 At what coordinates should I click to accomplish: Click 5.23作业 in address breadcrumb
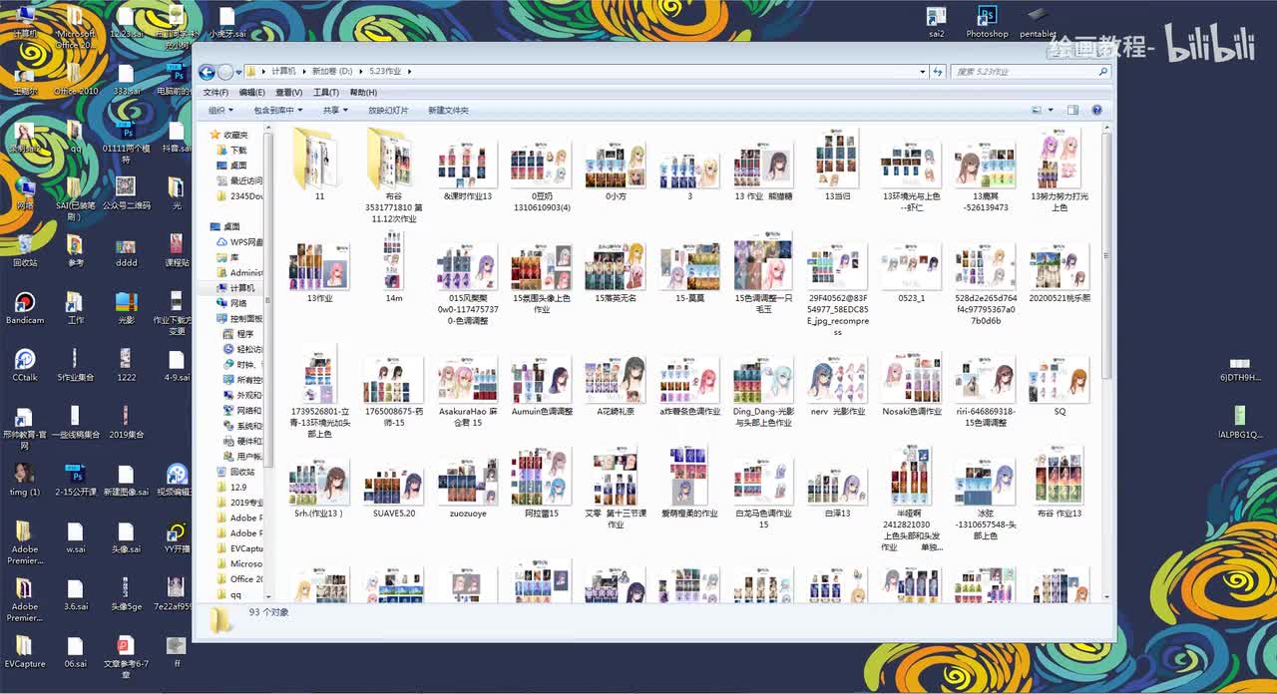pyautogui.click(x=383, y=72)
